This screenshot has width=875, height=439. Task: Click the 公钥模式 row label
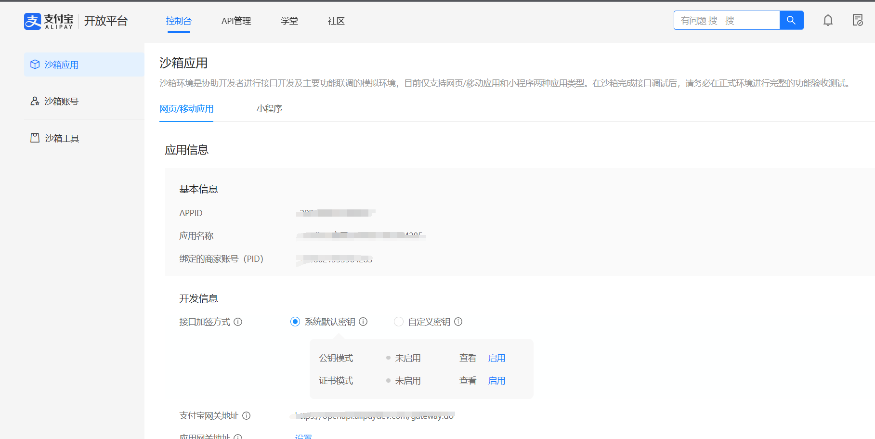(336, 358)
